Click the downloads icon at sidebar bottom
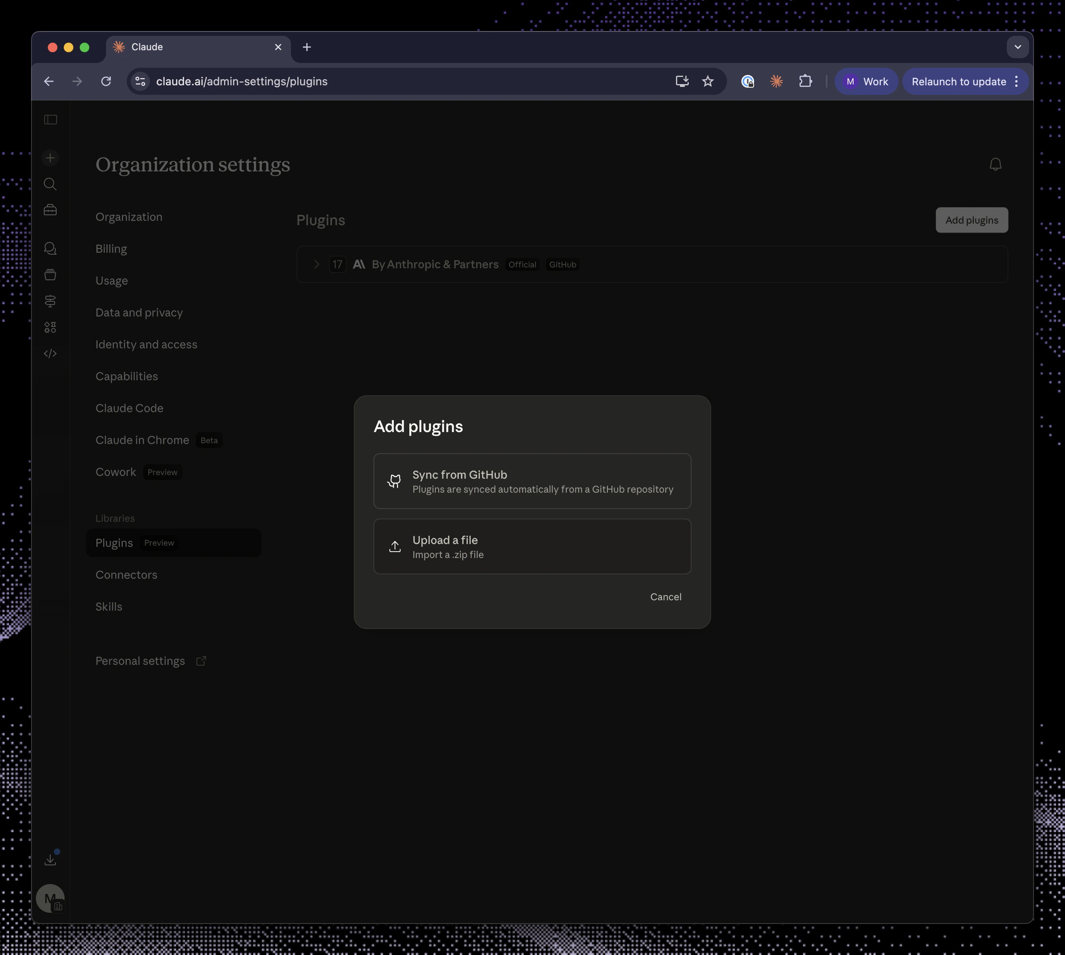 [x=50, y=859]
